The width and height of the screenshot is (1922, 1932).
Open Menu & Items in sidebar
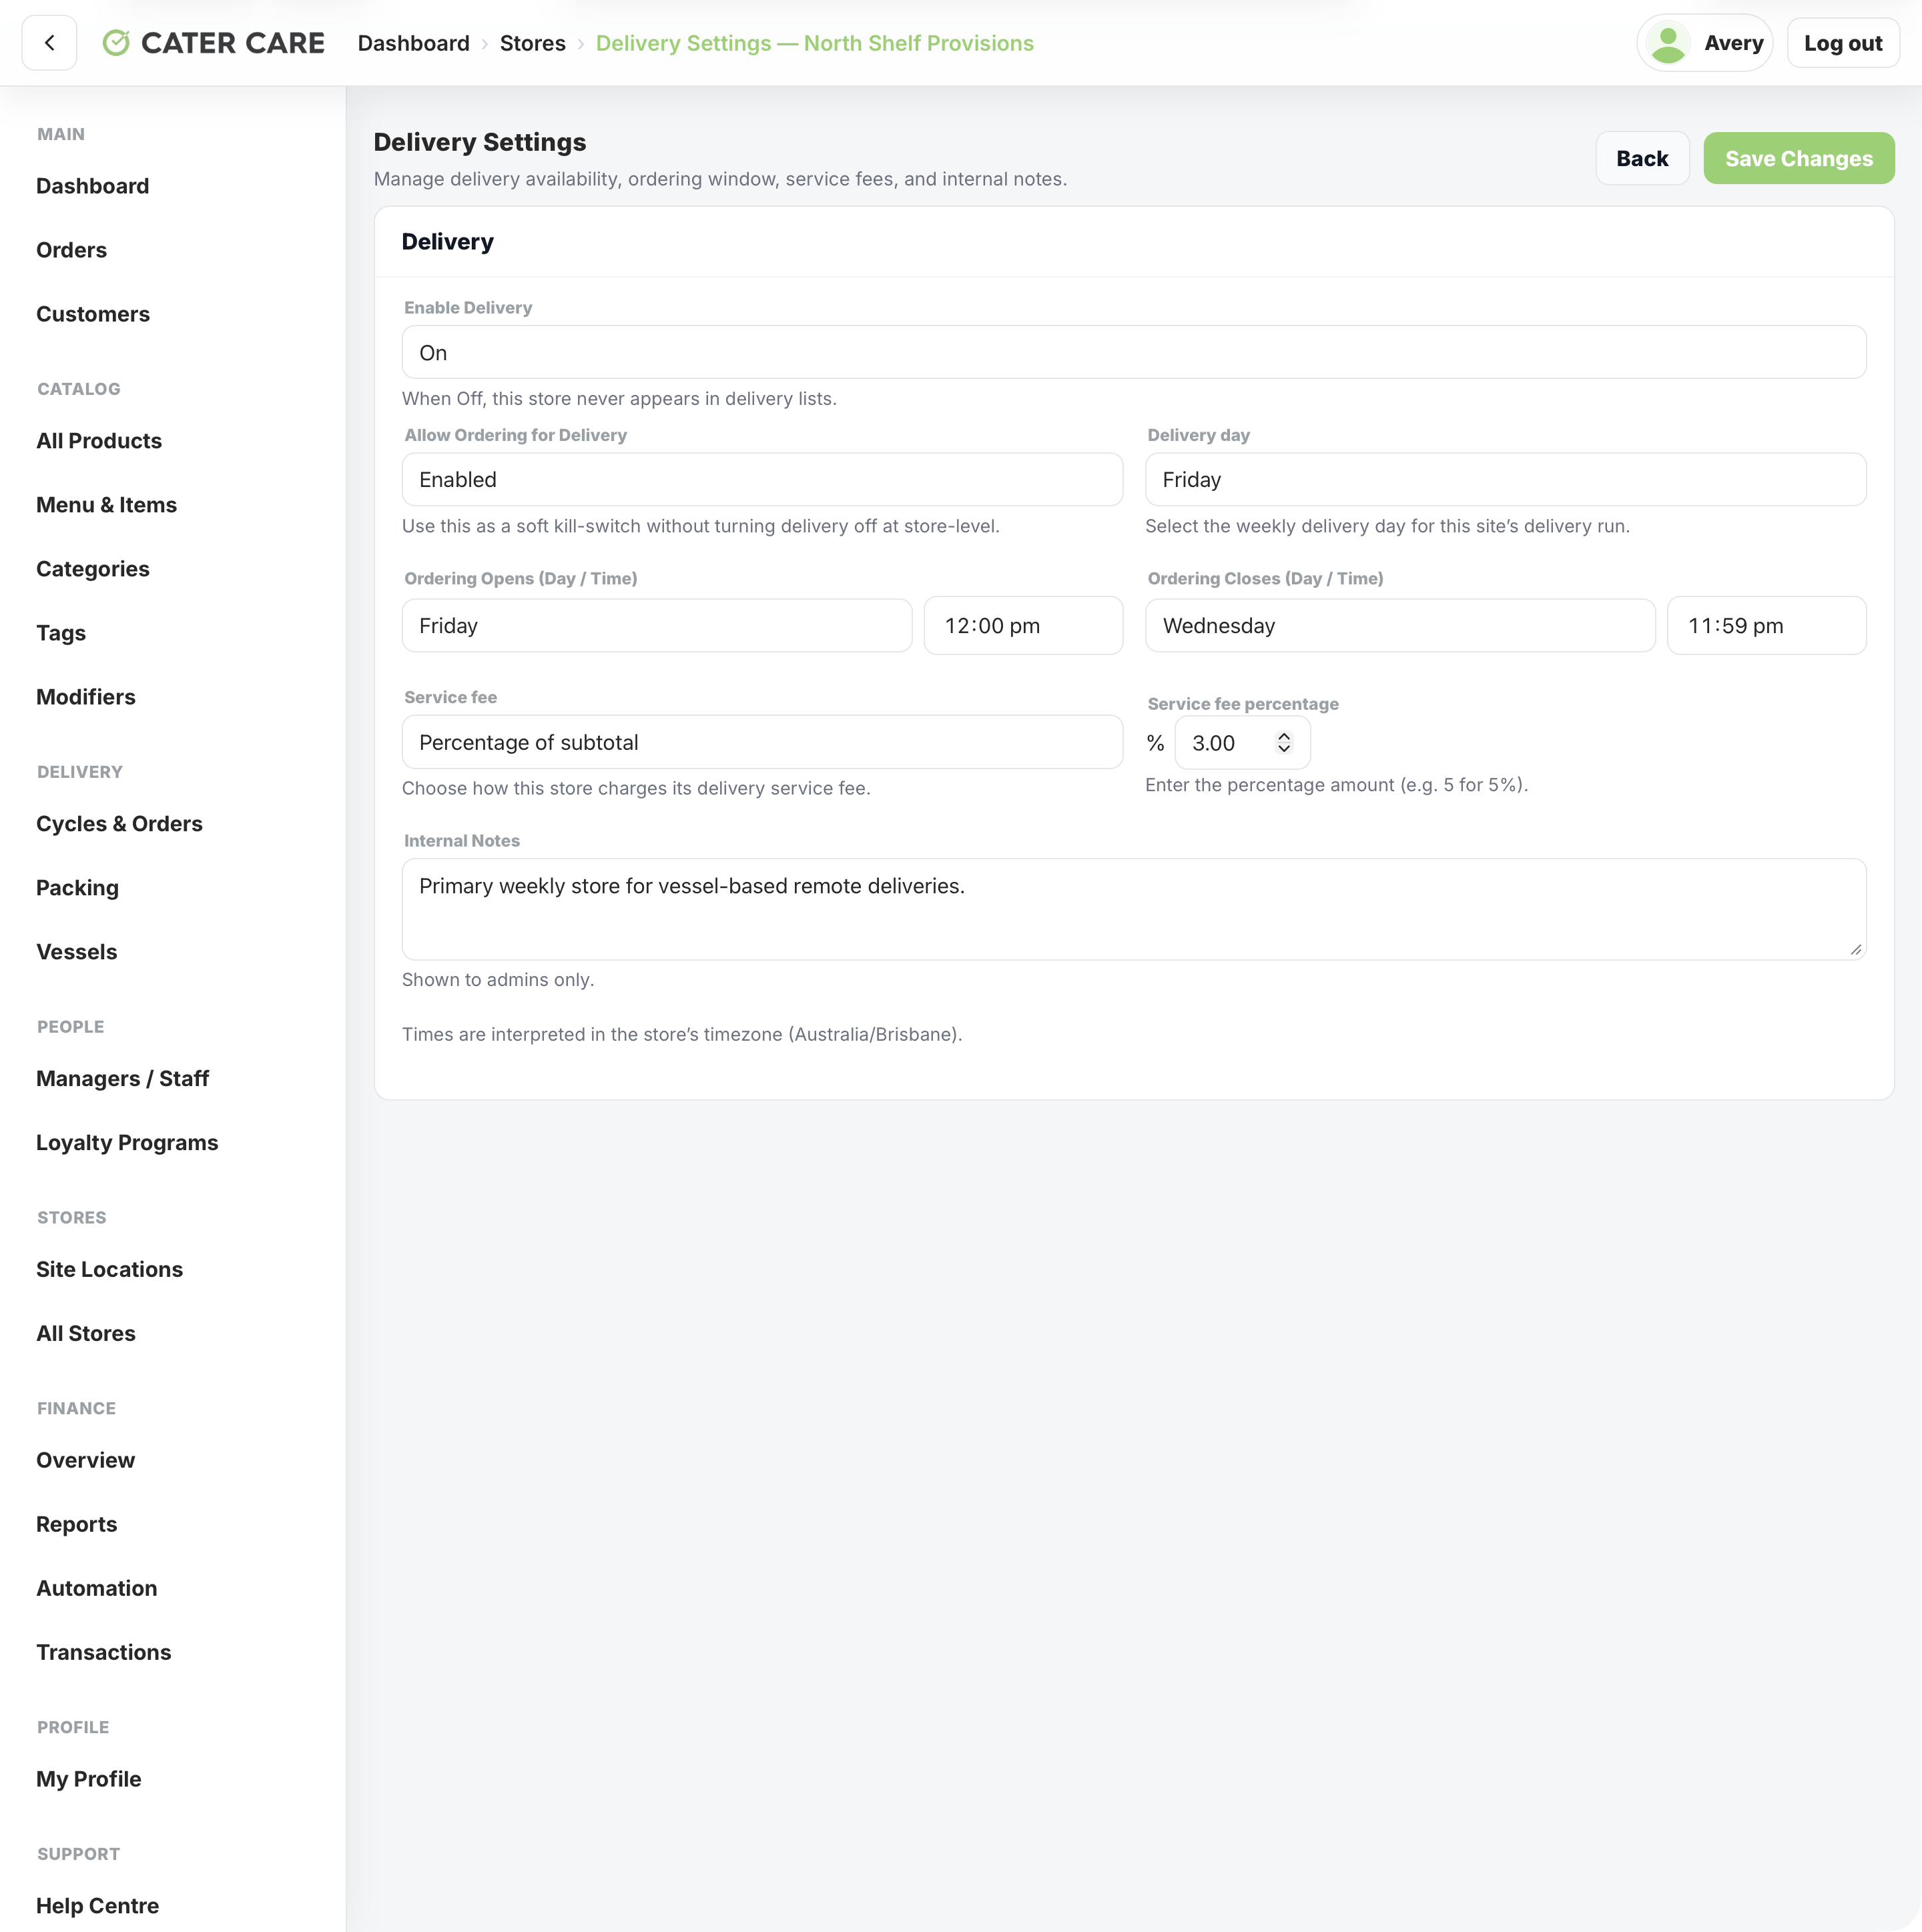click(106, 505)
